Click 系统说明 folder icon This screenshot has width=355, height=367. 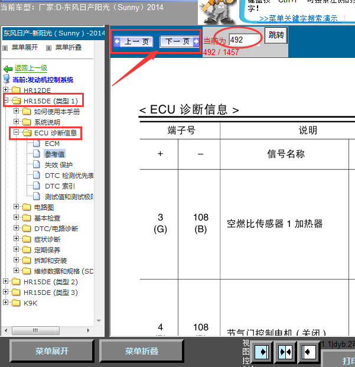tap(27, 122)
